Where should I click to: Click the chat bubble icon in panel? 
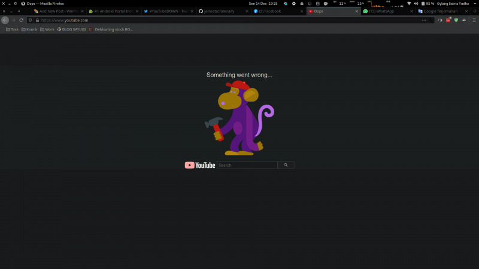pyautogui.click(x=326, y=4)
